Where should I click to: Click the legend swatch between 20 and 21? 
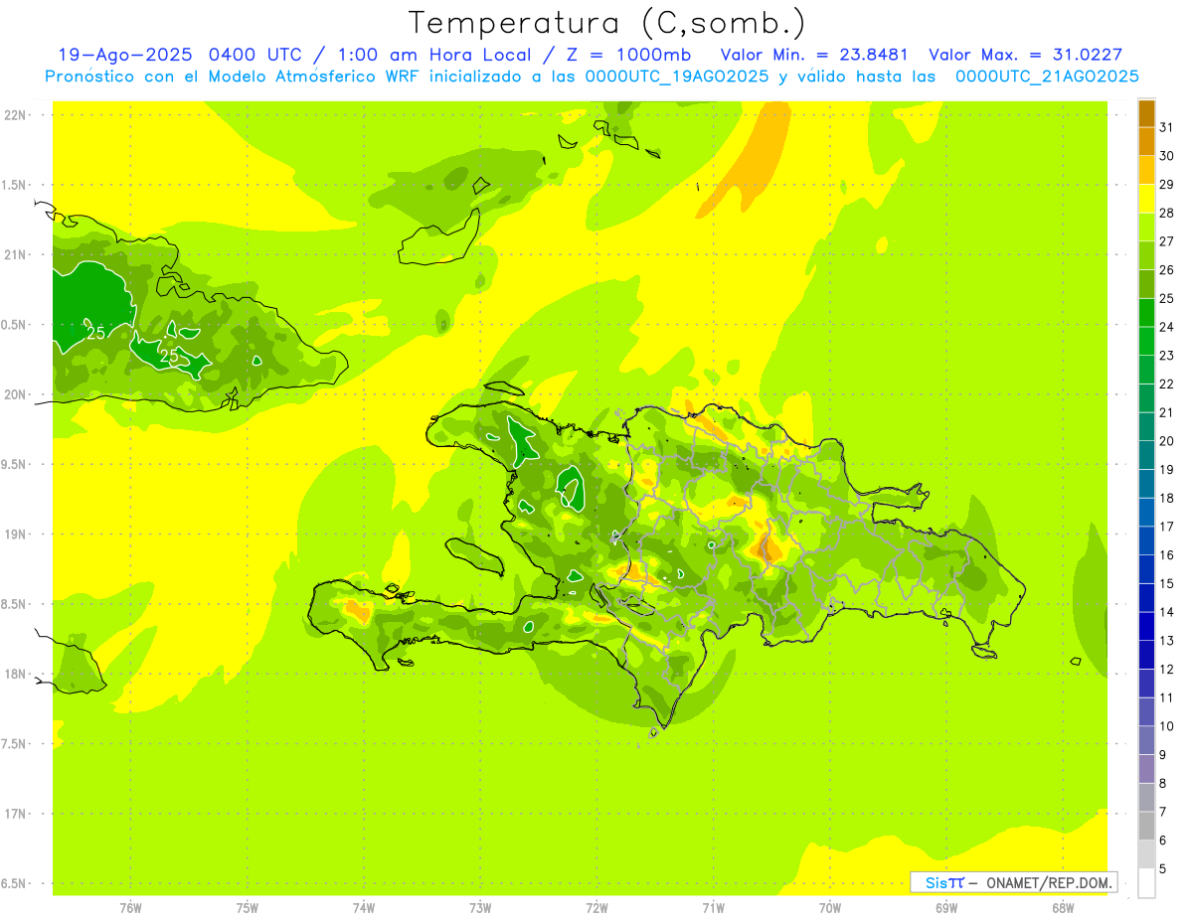(x=1146, y=426)
